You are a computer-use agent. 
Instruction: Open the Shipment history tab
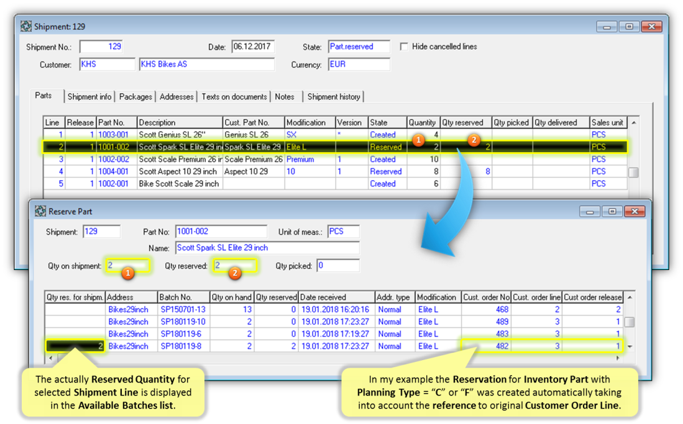(x=334, y=97)
